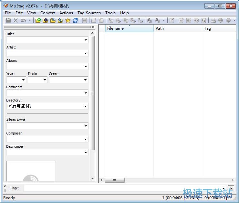
Task: Open the Year dropdown arrow
Action: 23,80
